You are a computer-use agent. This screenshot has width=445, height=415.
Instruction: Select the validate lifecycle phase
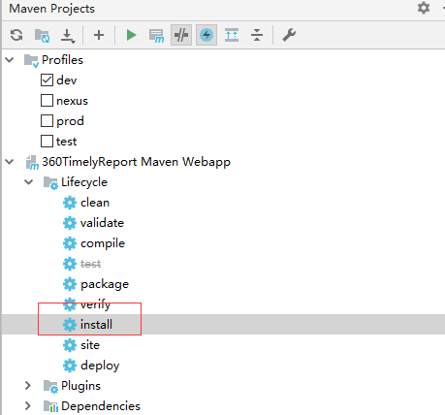tap(102, 223)
